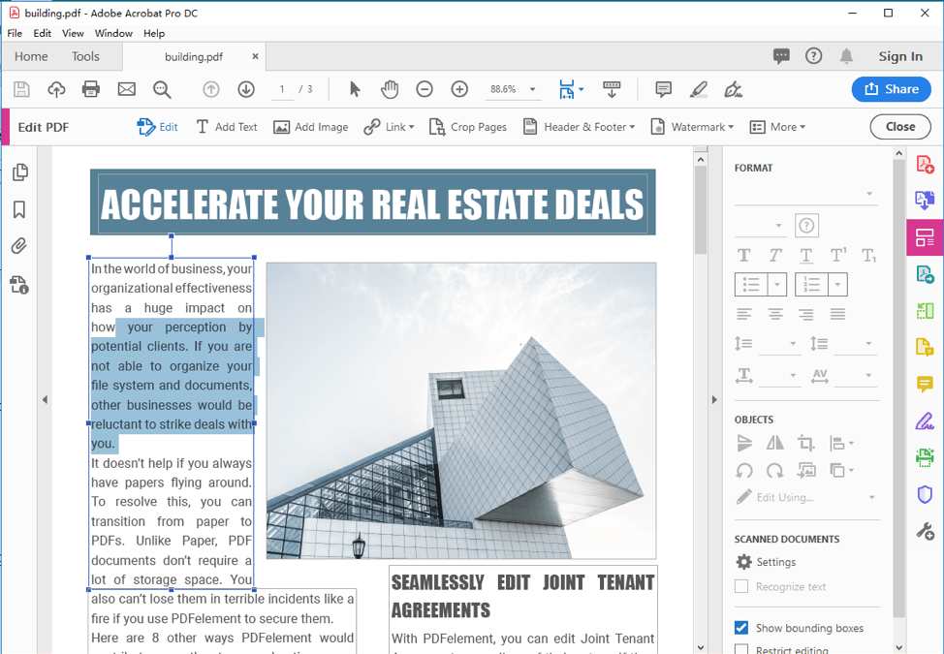Image resolution: width=944 pixels, height=654 pixels.
Task: Rotate object counterclockwise
Action: (744, 471)
